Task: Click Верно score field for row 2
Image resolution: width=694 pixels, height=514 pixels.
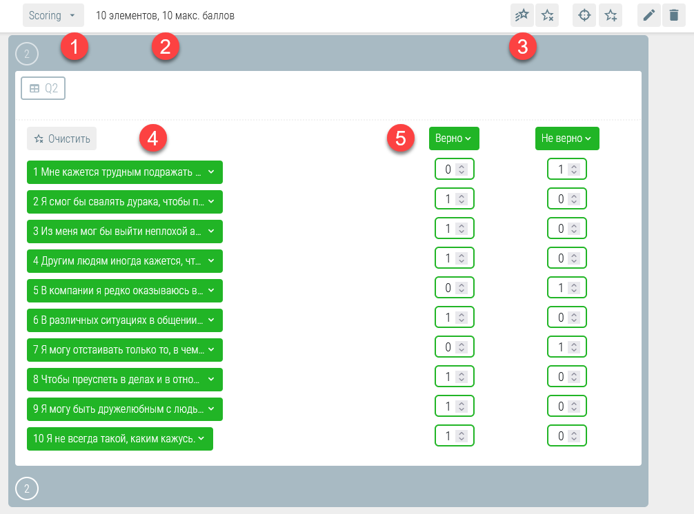Action: pos(455,198)
